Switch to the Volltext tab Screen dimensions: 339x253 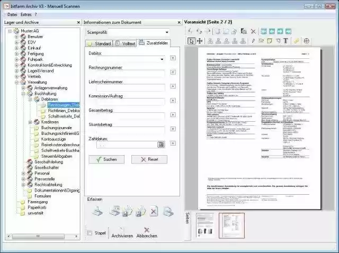pos(125,43)
